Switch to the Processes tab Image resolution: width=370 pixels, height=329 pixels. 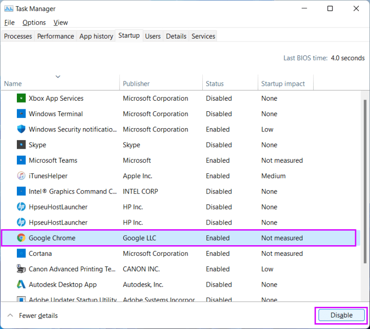[18, 36]
